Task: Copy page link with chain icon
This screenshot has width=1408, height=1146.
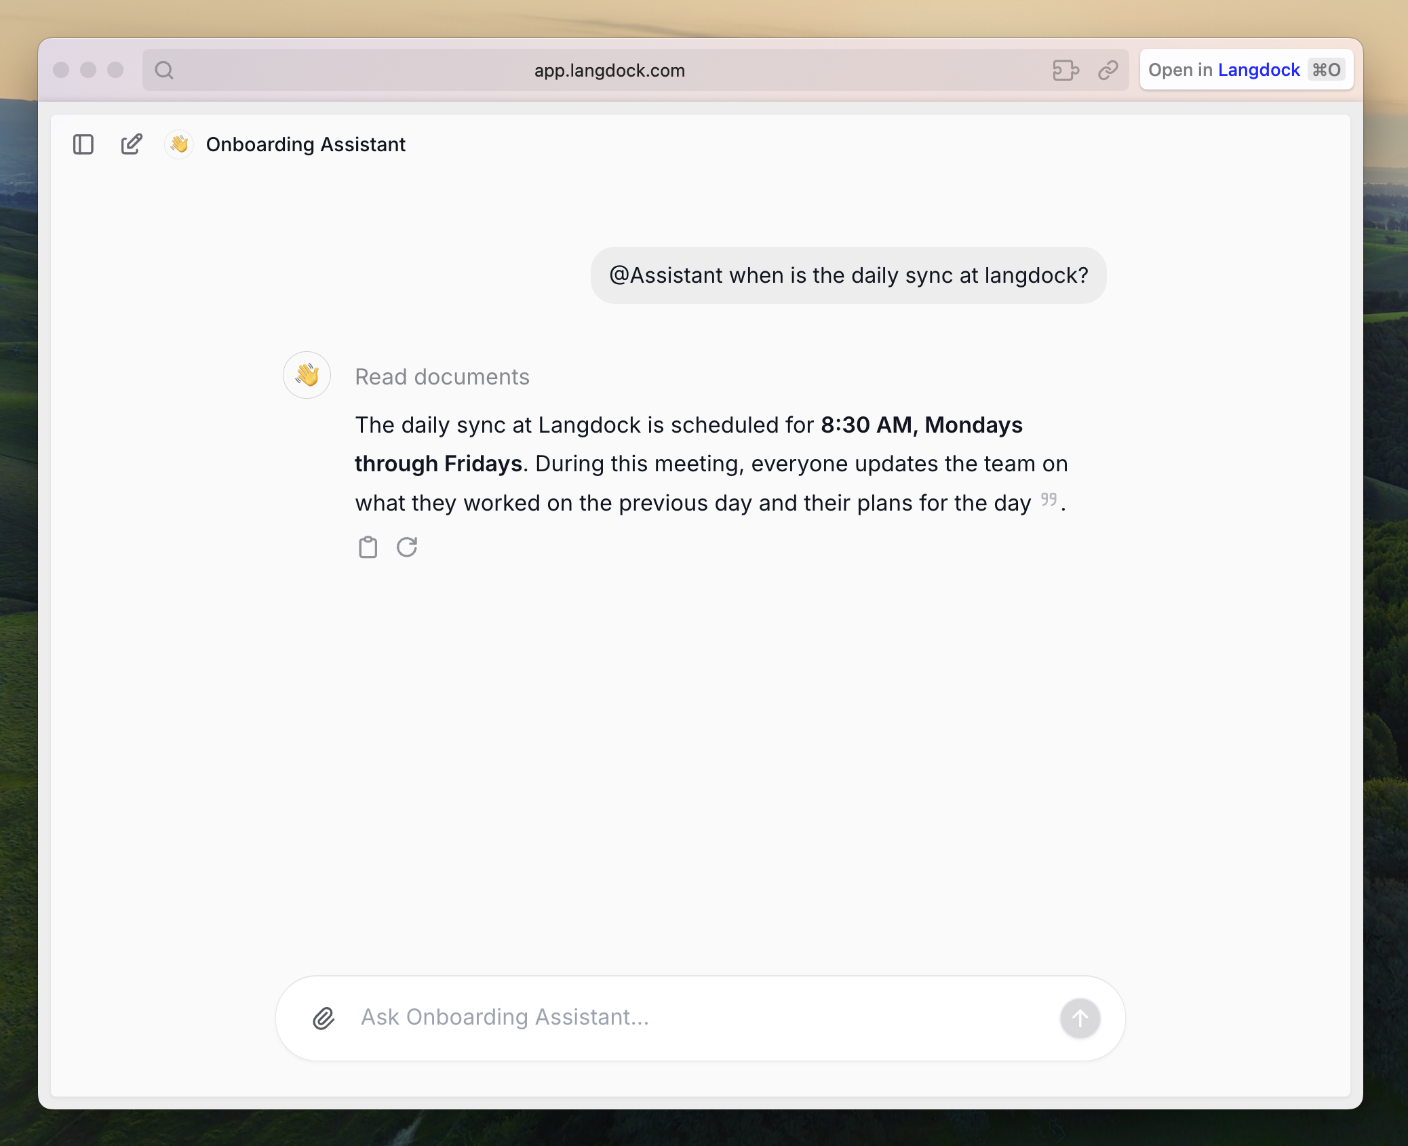Action: [x=1108, y=70]
